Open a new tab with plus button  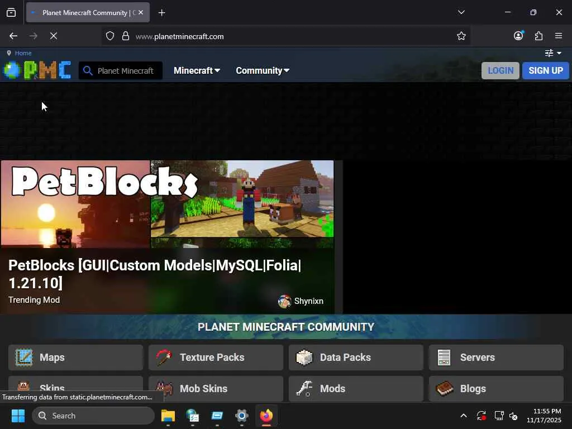tap(161, 13)
